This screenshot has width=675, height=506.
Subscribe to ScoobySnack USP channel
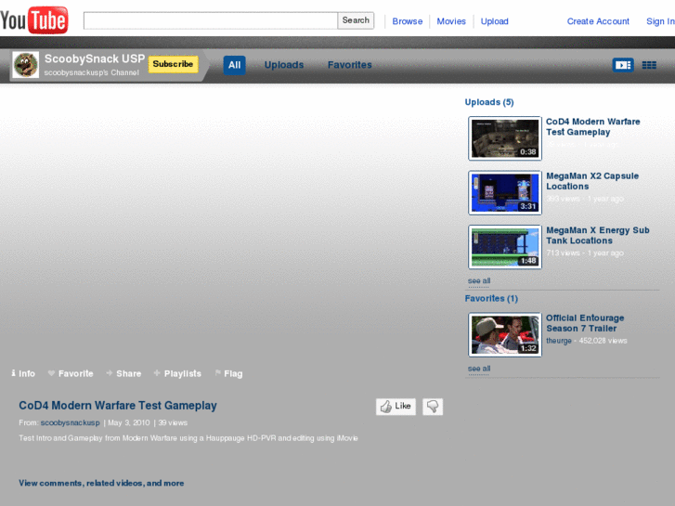pos(173,64)
